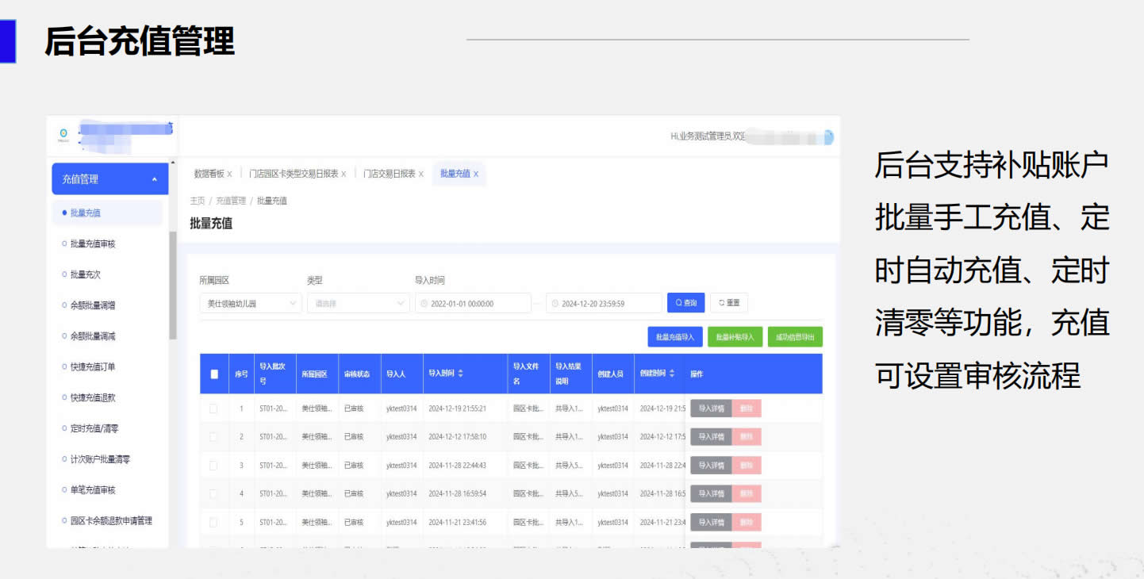The height and width of the screenshot is (579, 1144).
Task: Open the 所属园区 dropdown showing 美仕领袖幼儿园
Action: (250, 304)
